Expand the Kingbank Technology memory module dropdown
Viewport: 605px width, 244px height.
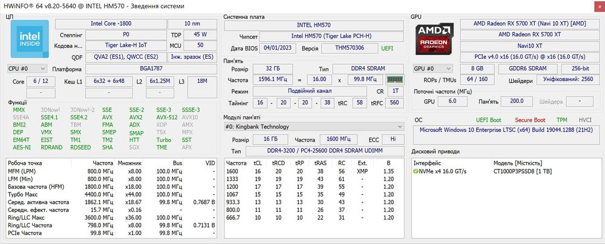pos(313,127)
